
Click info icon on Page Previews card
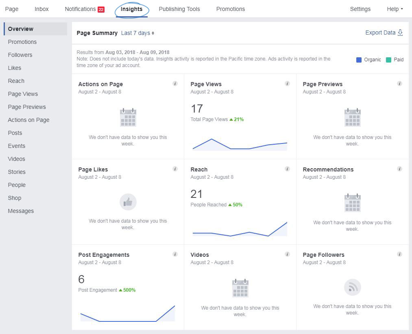pos(399,84)
